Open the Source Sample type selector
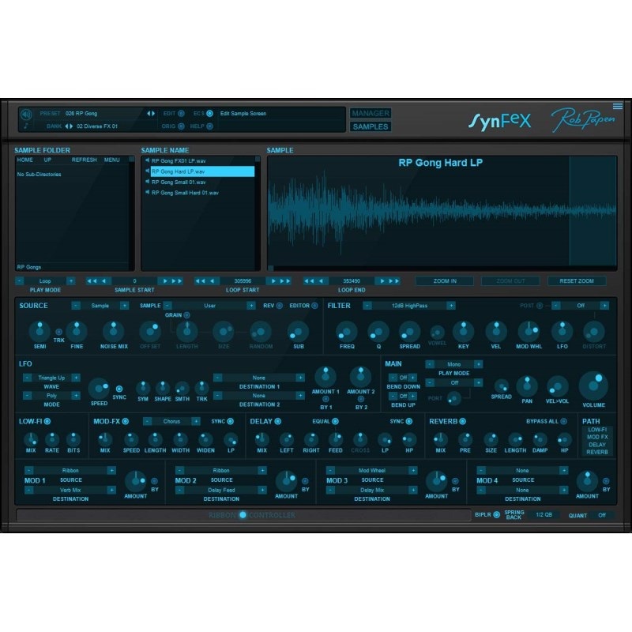The image size is (632, 632). point(100,306)
